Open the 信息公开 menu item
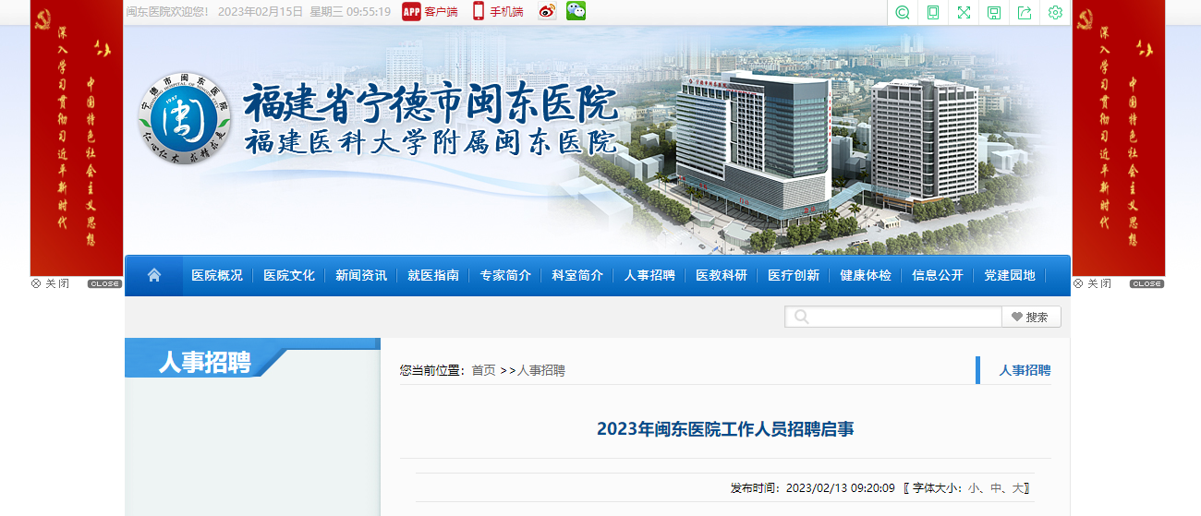This screenshot has width=1201, height=516. (x=938, y=275)
